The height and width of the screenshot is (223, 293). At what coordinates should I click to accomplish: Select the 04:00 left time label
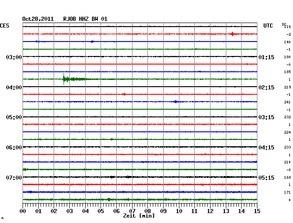14,88
